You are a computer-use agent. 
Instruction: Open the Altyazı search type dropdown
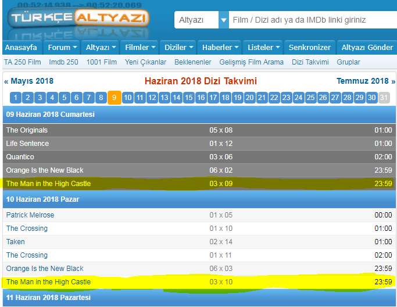201,20
